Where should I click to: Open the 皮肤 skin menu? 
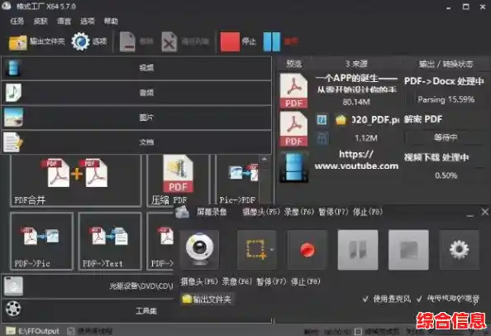pos(41,21)
